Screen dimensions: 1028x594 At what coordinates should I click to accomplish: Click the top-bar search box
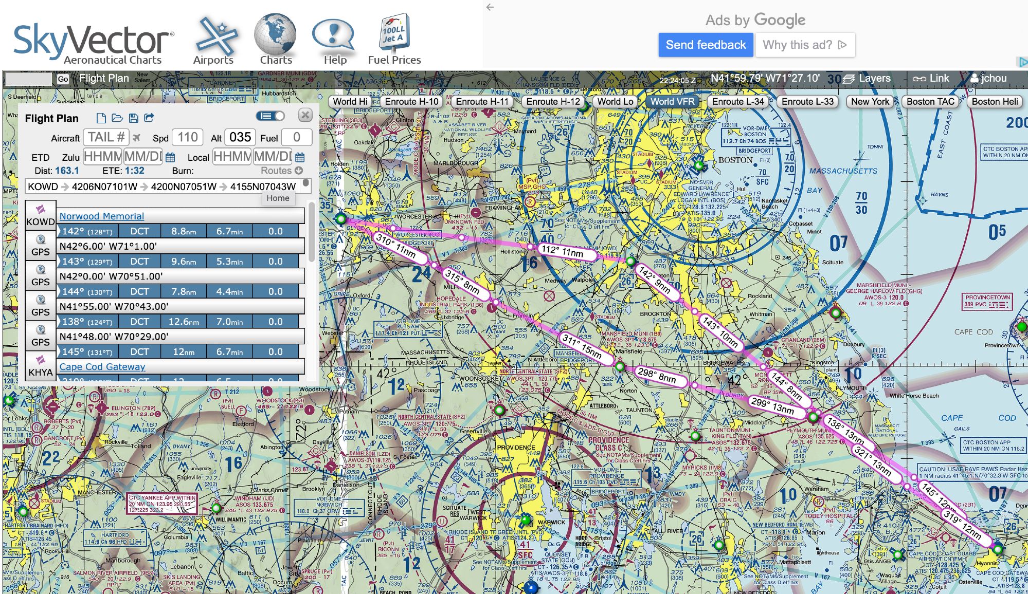click(x=29, y=79)
